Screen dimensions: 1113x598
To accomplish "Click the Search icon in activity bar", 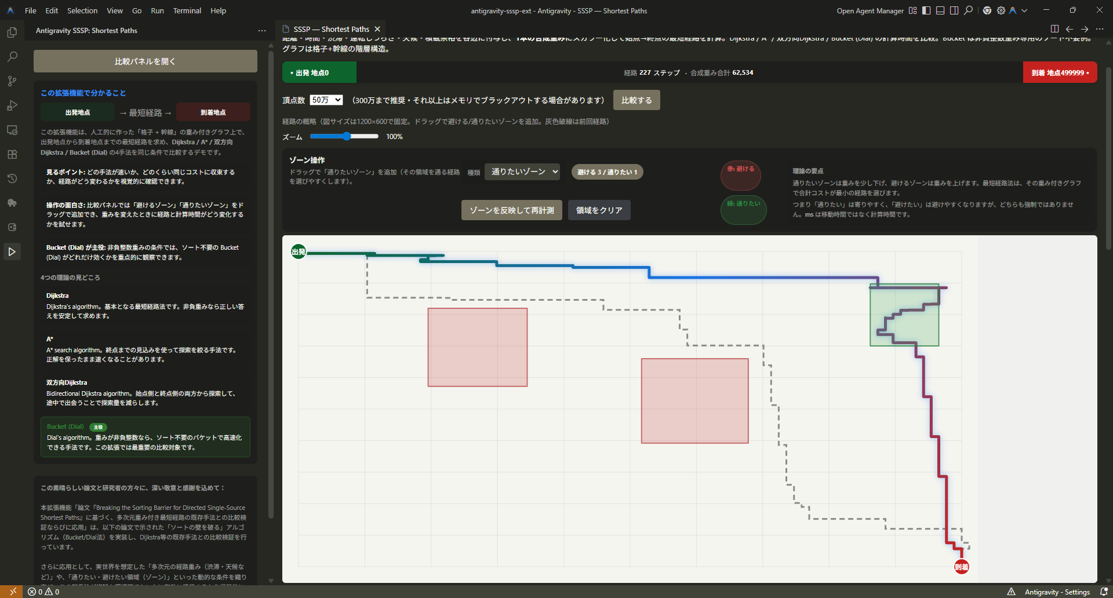I will pyautogui.click(x=12, y=57).
